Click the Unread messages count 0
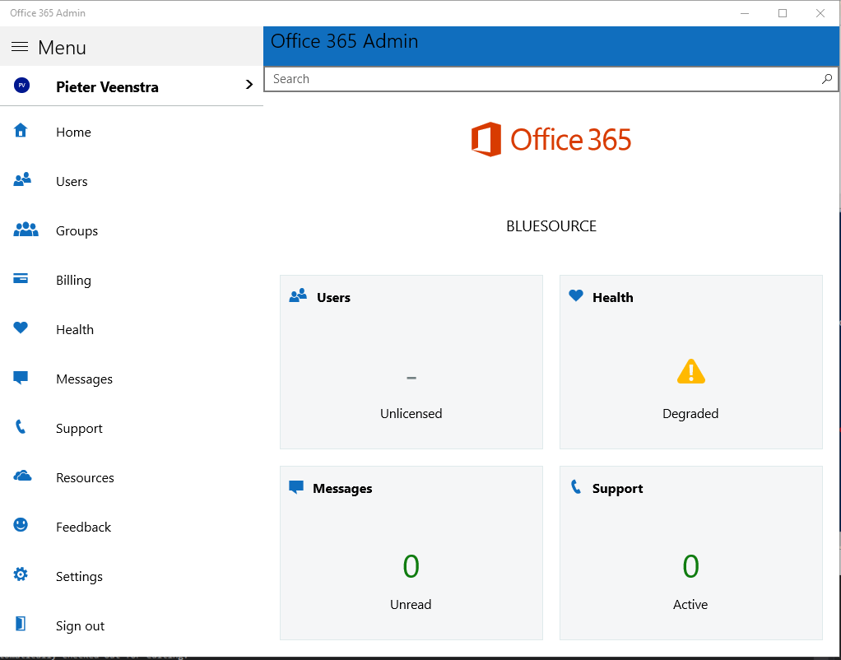841x660 pixels. [411, 566]
